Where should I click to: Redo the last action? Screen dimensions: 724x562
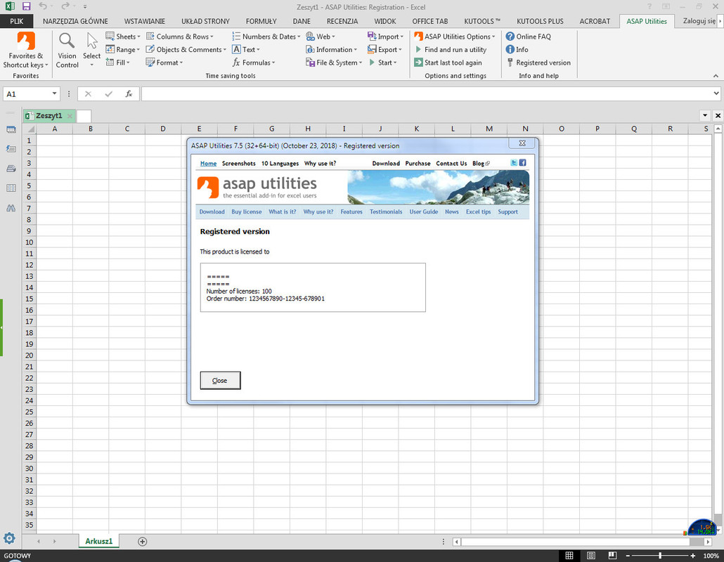point(65,6)
